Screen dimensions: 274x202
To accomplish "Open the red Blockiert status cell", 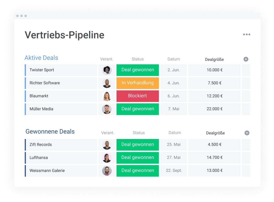I will click(x=138, y=96).
